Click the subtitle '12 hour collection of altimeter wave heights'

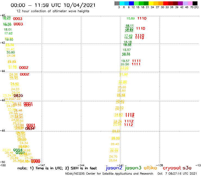(x=53, y=11)
